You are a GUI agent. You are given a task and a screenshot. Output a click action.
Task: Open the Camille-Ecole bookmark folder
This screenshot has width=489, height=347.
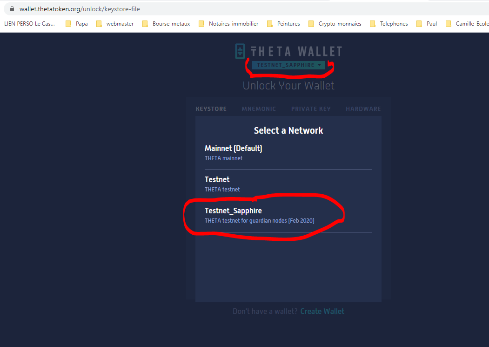click(467, 24)
